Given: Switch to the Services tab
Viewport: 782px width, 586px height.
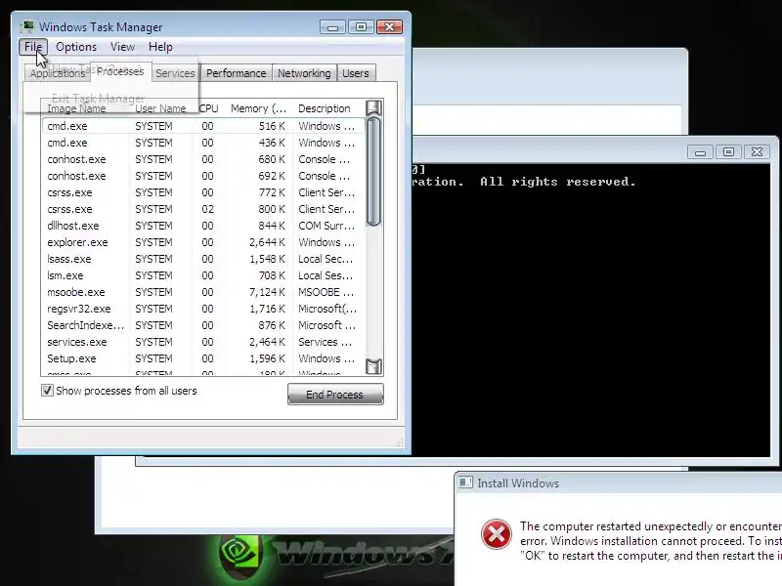Looking at the screenshot, I should click(175, 73).
